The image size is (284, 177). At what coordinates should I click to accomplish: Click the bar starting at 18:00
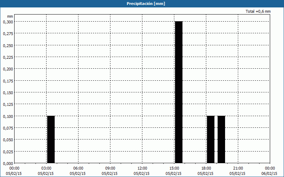(211, 139)
